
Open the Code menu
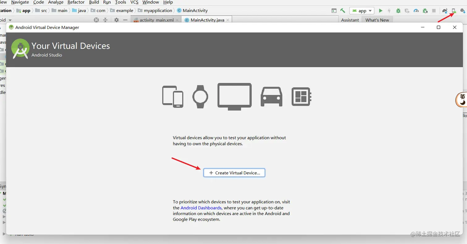[39, 2]
